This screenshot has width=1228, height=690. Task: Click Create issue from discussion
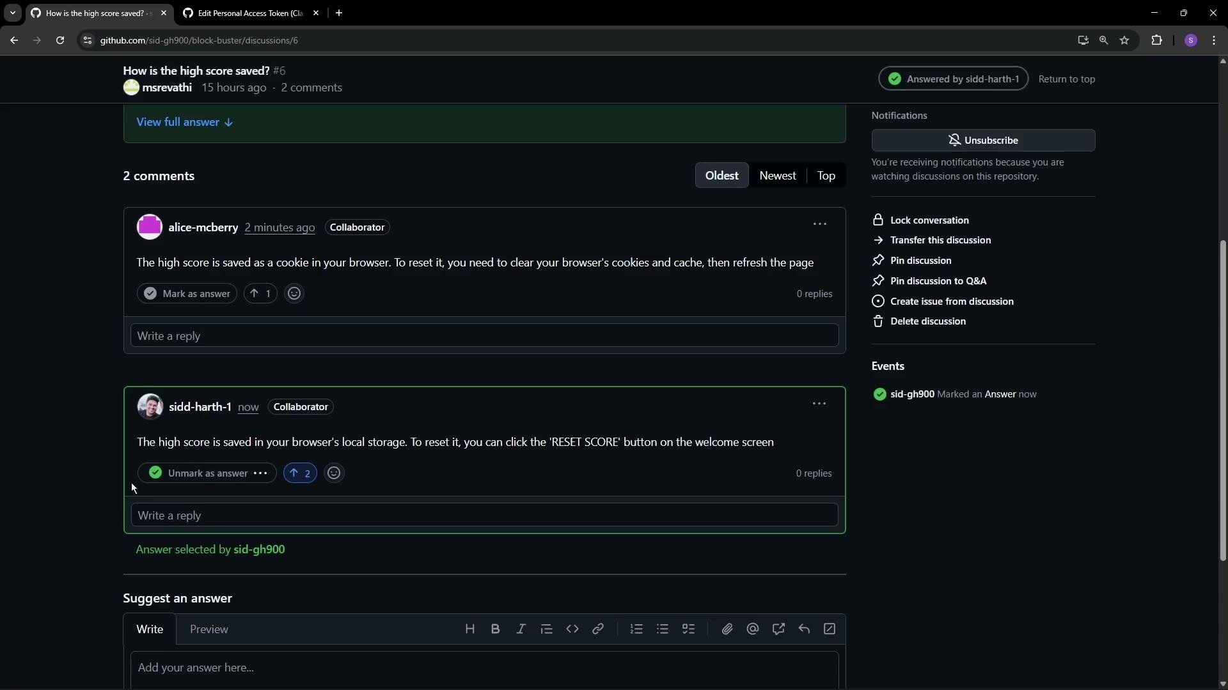coord(943,302)
